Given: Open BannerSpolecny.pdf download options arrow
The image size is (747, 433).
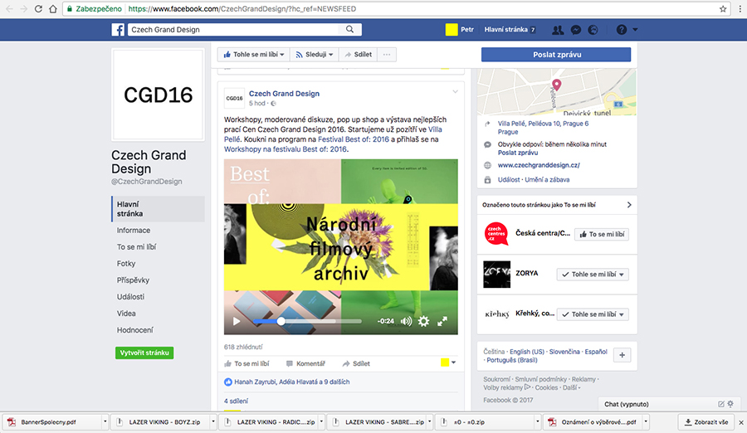Looking at the screenshot, I should pyautogui.click(x=105, y=422).
